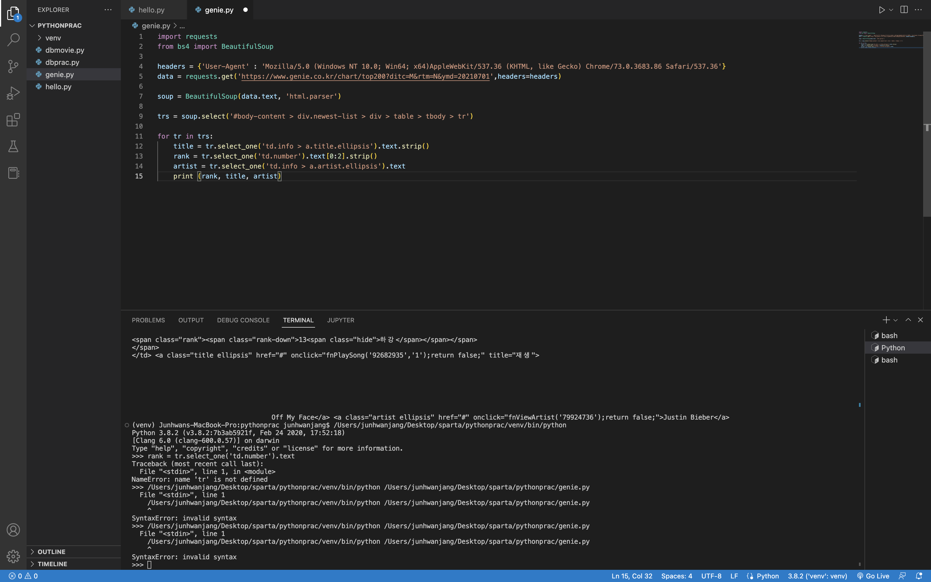
Task: Create a new terminal with plus icon
Action: 886,320
